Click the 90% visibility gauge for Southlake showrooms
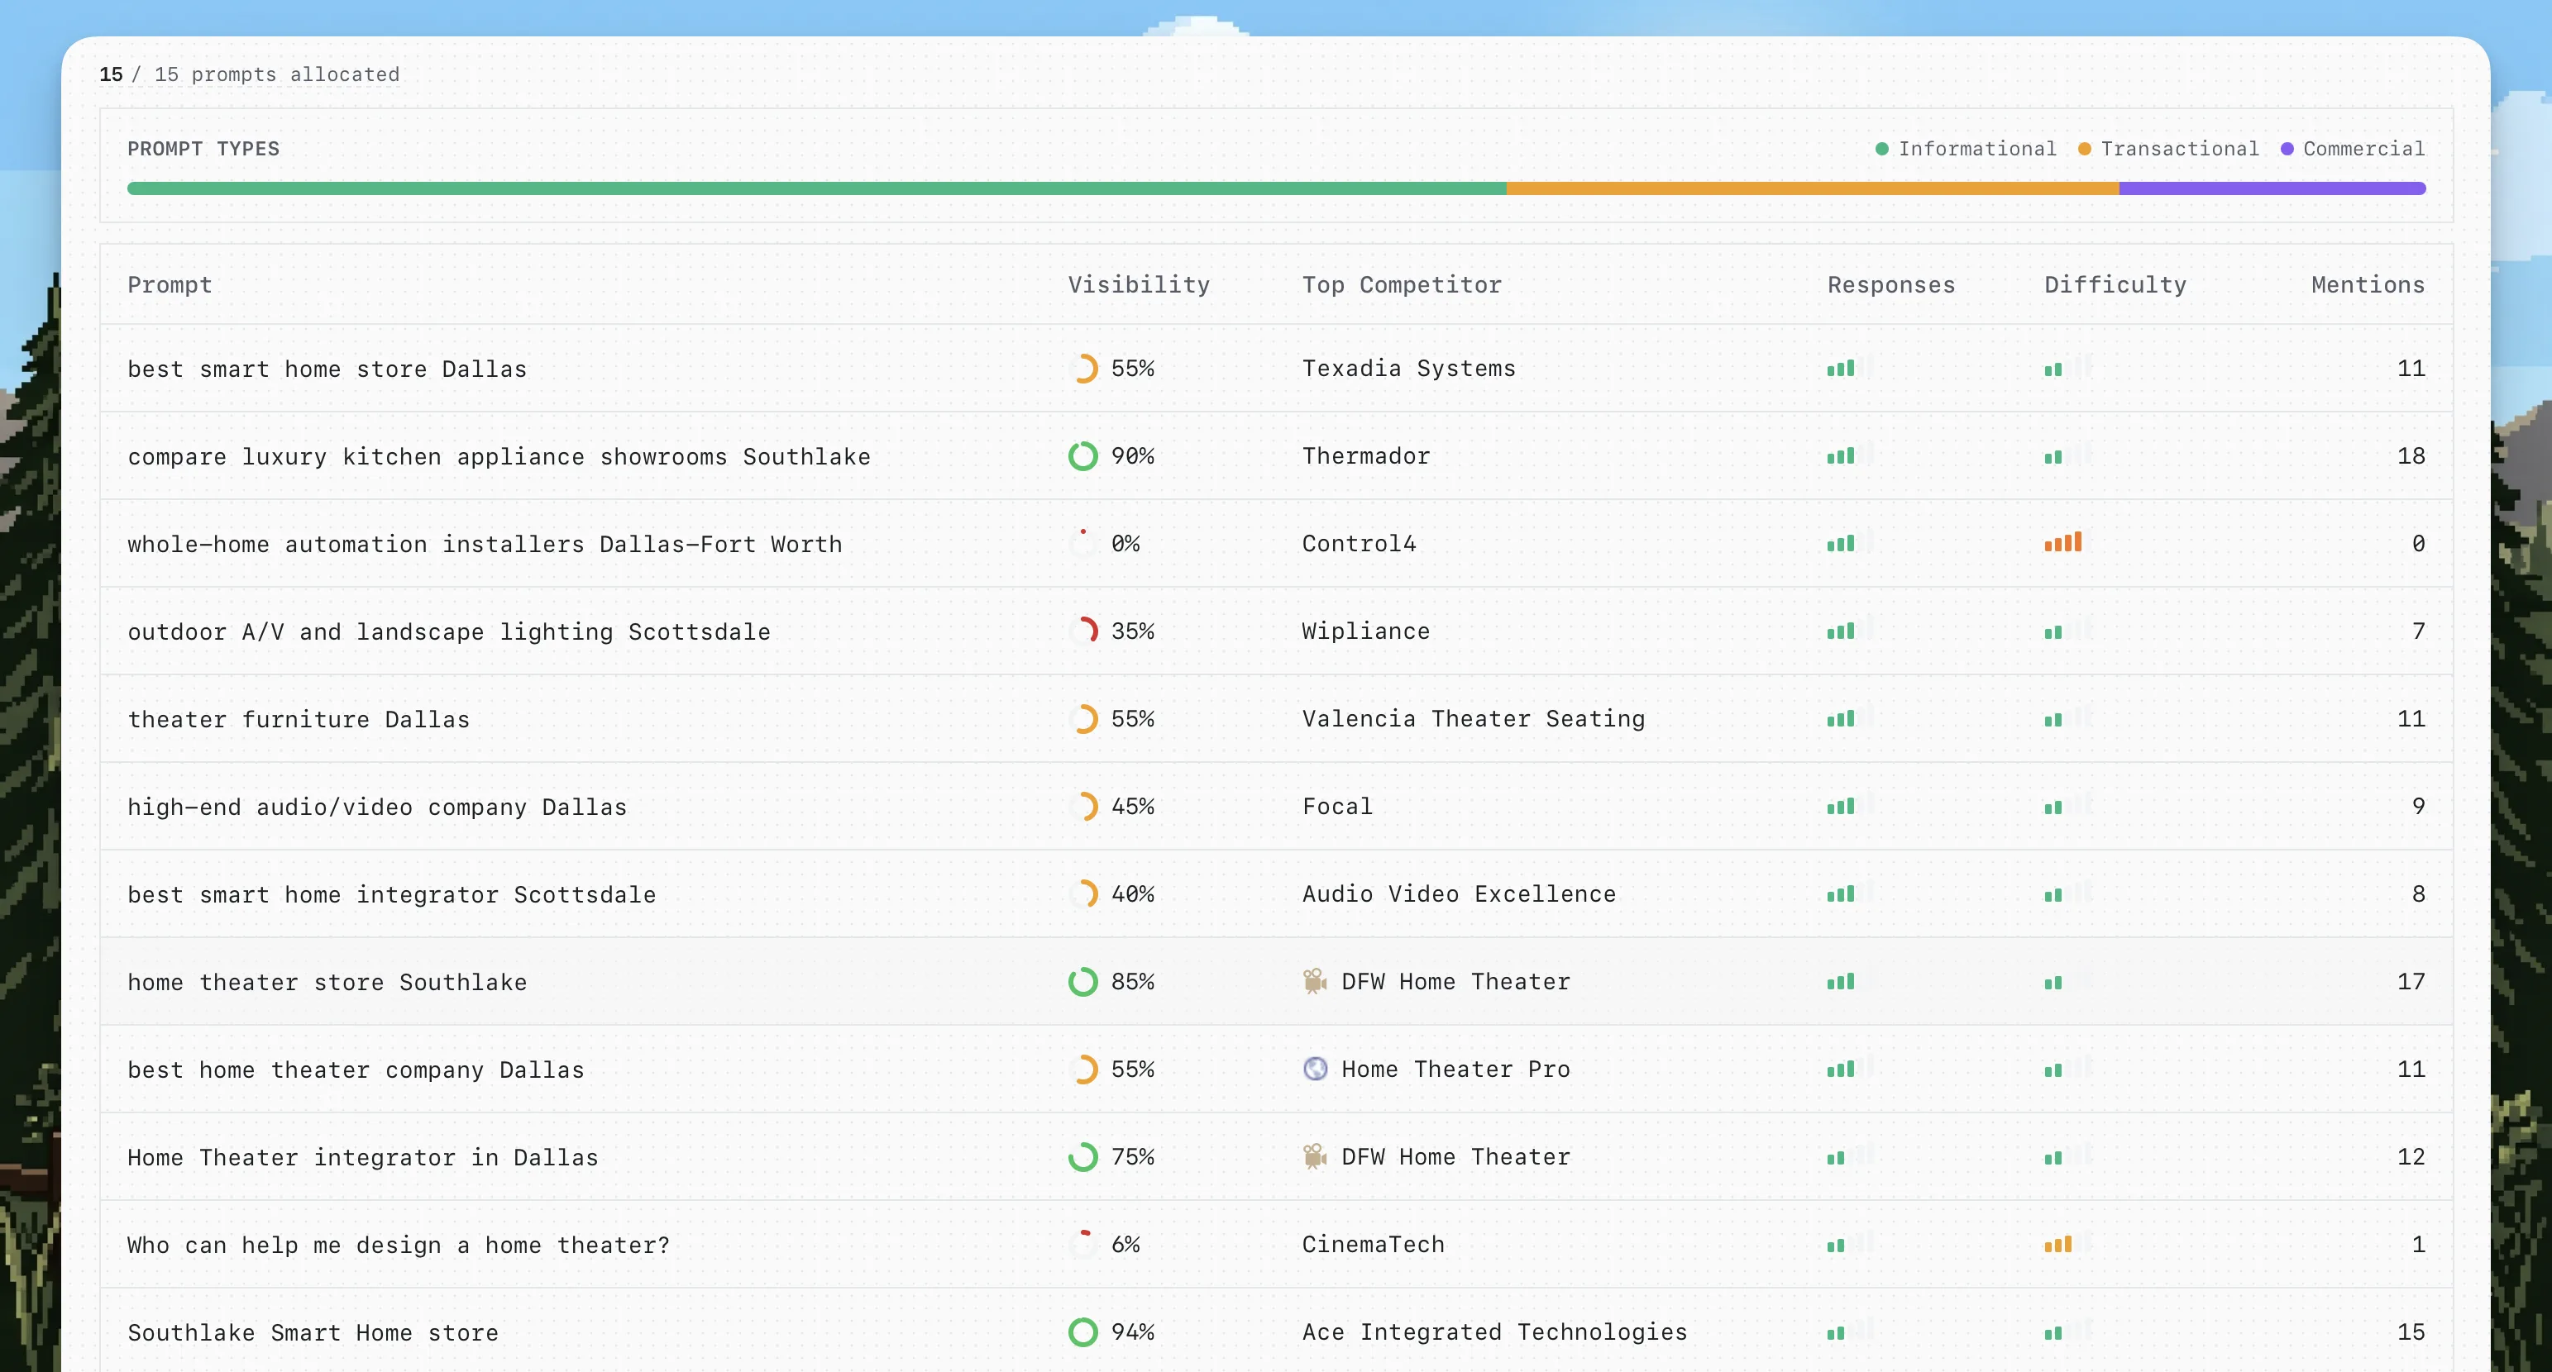Viewport: 2552px width, 1372px height. 1084,456
